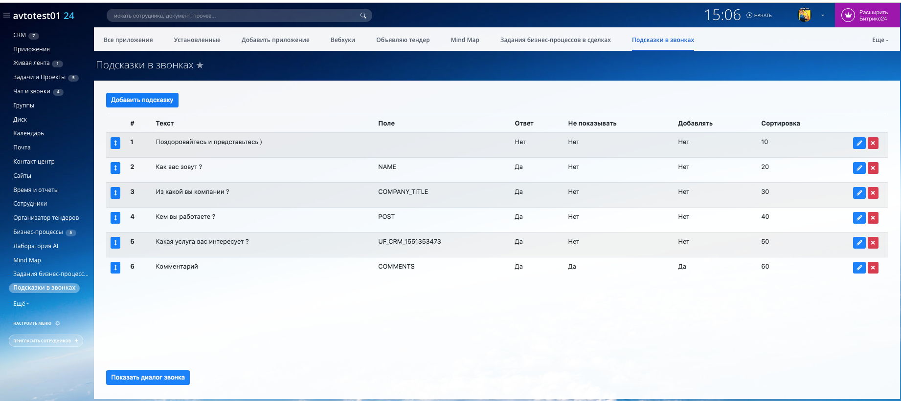Open the settings gear near 'Настроить меню'
This screenshot has height=401, width=901.
pyautogui.click(x=58, y=323)
